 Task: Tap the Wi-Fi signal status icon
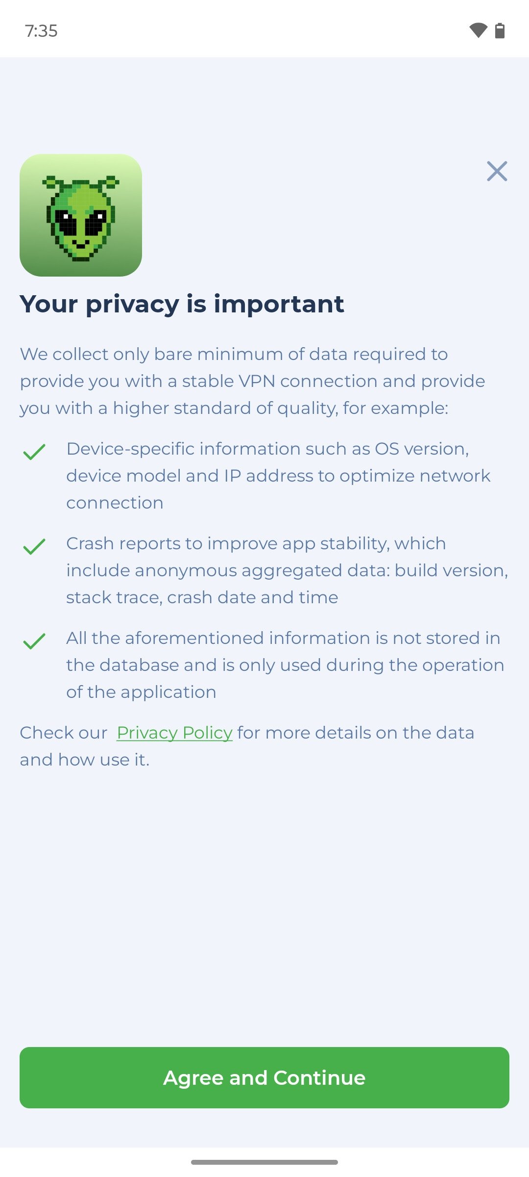(x=478, y=30)
